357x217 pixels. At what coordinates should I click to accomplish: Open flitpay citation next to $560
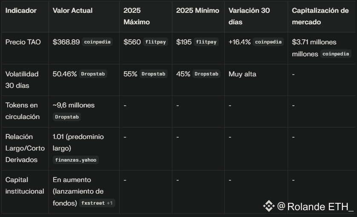[155, 42]
